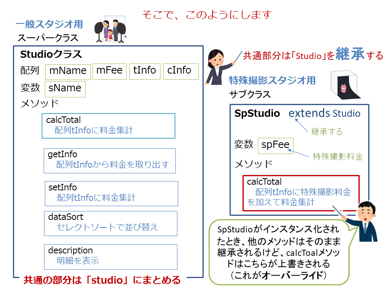Click the green '継承する' annotation
388x291 pixels.
click(x=327, y=131)
